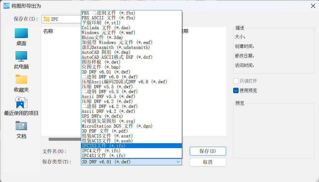Open the 保存在 folder combo box
This screenshot has width=319, height=182.
pyautogui.click(x=61, y=19)
